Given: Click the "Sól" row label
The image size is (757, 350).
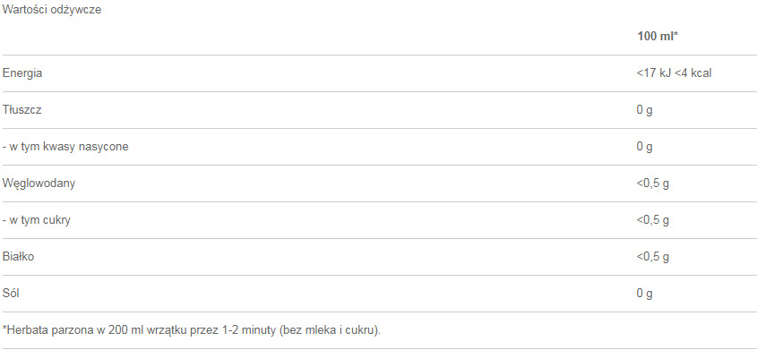Looking at the screenshot, I should tap(11, 294).
